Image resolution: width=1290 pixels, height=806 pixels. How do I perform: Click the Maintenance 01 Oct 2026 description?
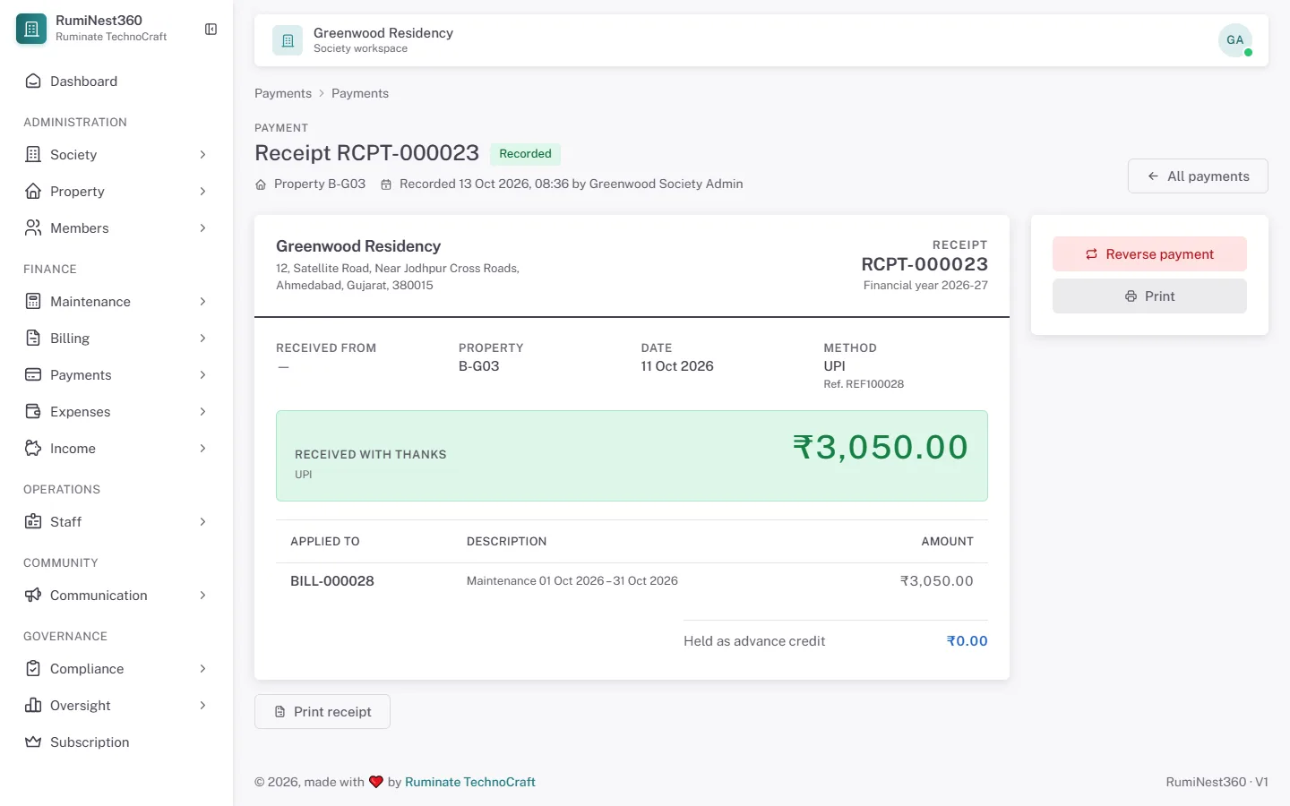(572, 581)
